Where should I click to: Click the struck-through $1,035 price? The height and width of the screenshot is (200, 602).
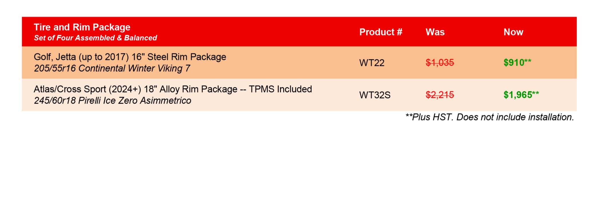(439, 62)
